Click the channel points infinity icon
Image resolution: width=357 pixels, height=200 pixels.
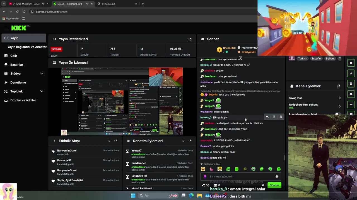pos(207,185)
